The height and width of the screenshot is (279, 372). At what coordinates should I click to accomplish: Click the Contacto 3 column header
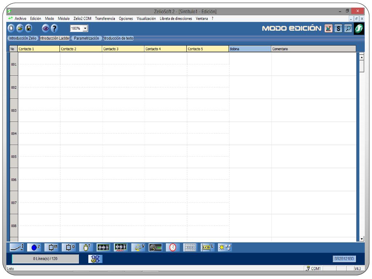coord(123,49)
